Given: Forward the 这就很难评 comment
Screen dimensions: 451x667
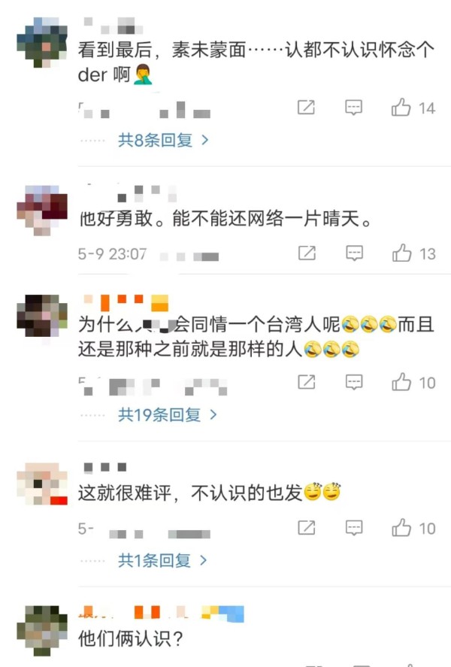Looking at the screenshot, I should [307, 528].
